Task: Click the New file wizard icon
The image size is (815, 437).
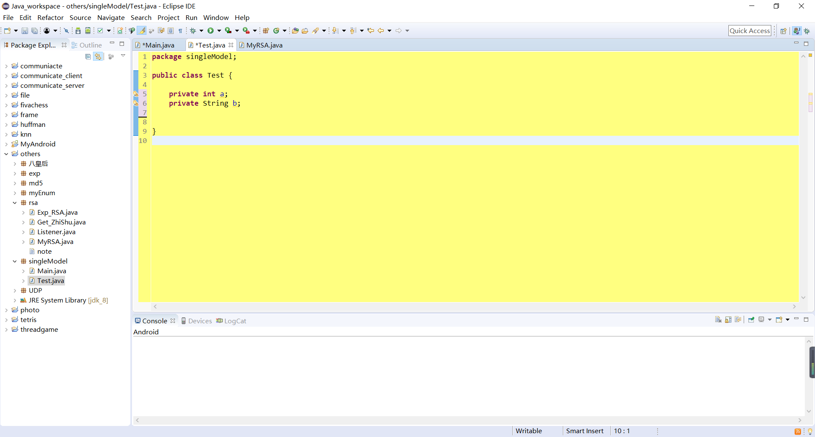Action: click(x=7, y=31)
